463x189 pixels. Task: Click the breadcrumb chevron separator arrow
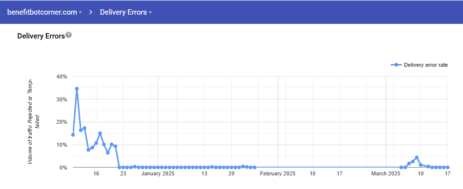pos(91,12)
